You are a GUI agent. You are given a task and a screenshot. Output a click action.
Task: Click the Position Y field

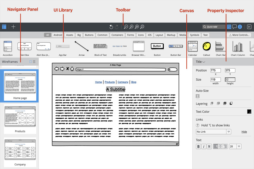pos(230,70)
